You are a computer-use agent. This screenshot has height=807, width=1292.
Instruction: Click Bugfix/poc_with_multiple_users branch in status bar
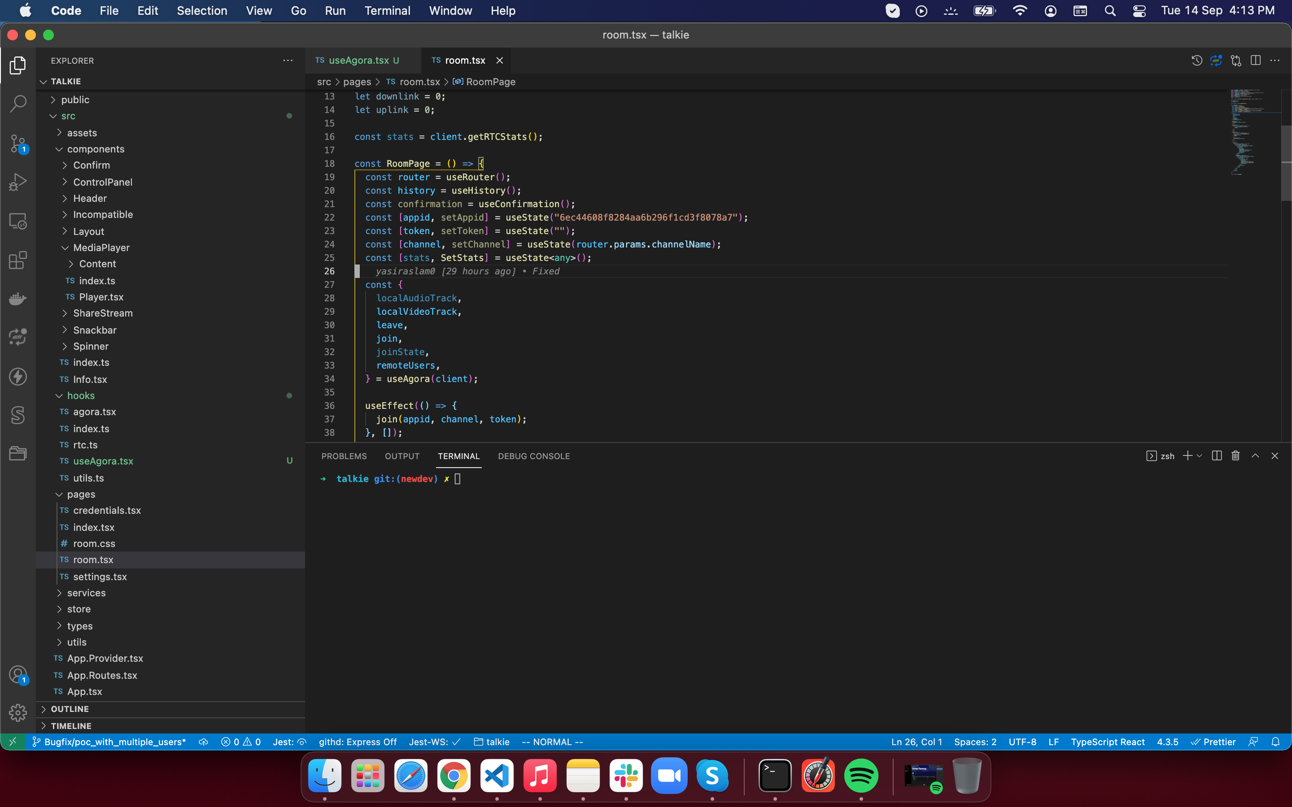pos(109,742)
